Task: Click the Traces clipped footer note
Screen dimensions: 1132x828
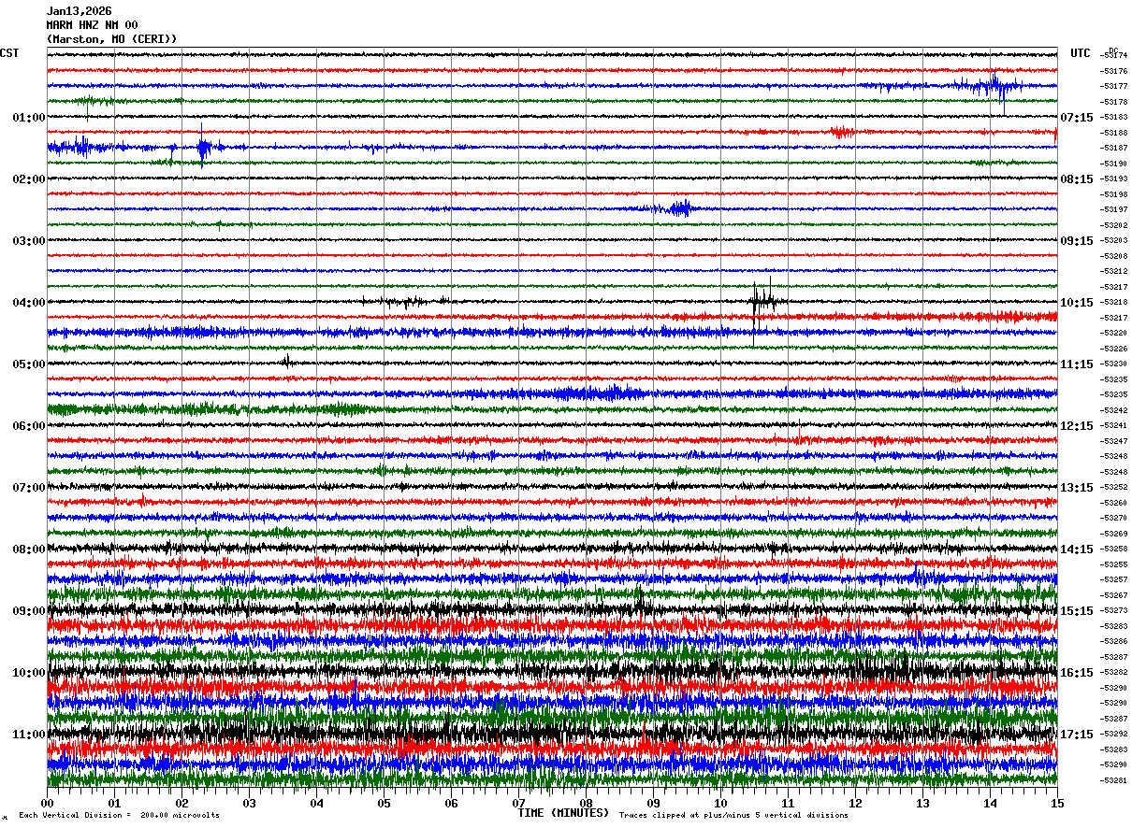Action: pos(733,815)
